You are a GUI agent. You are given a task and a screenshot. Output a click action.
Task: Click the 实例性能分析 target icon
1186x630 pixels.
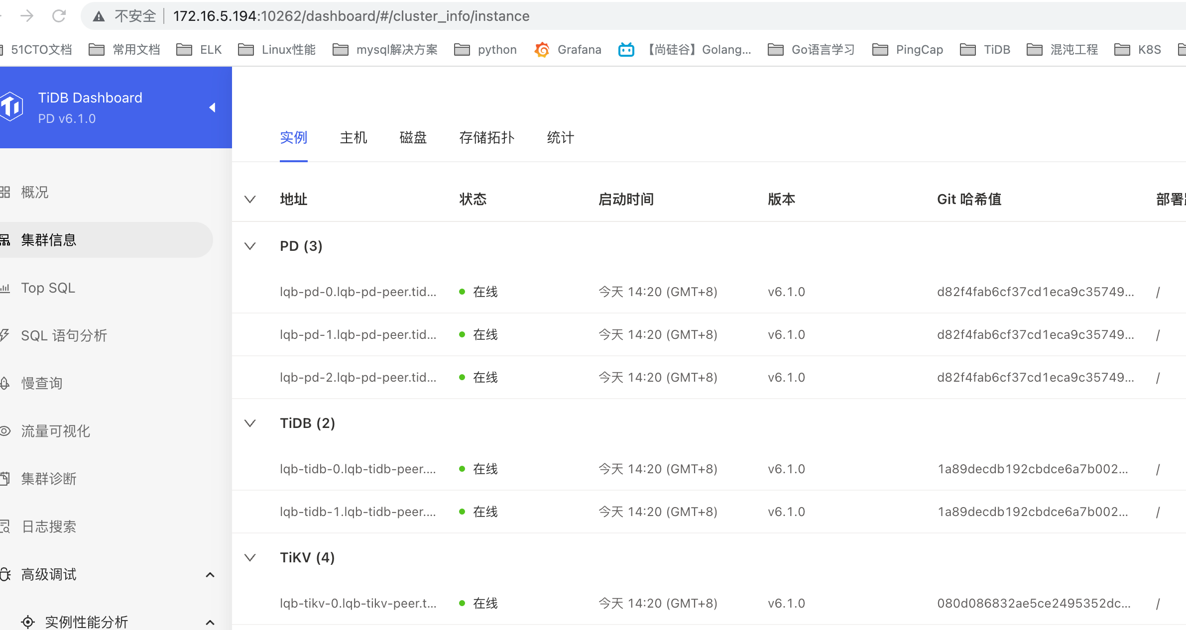pyautogui.click(x=28, y=622)
